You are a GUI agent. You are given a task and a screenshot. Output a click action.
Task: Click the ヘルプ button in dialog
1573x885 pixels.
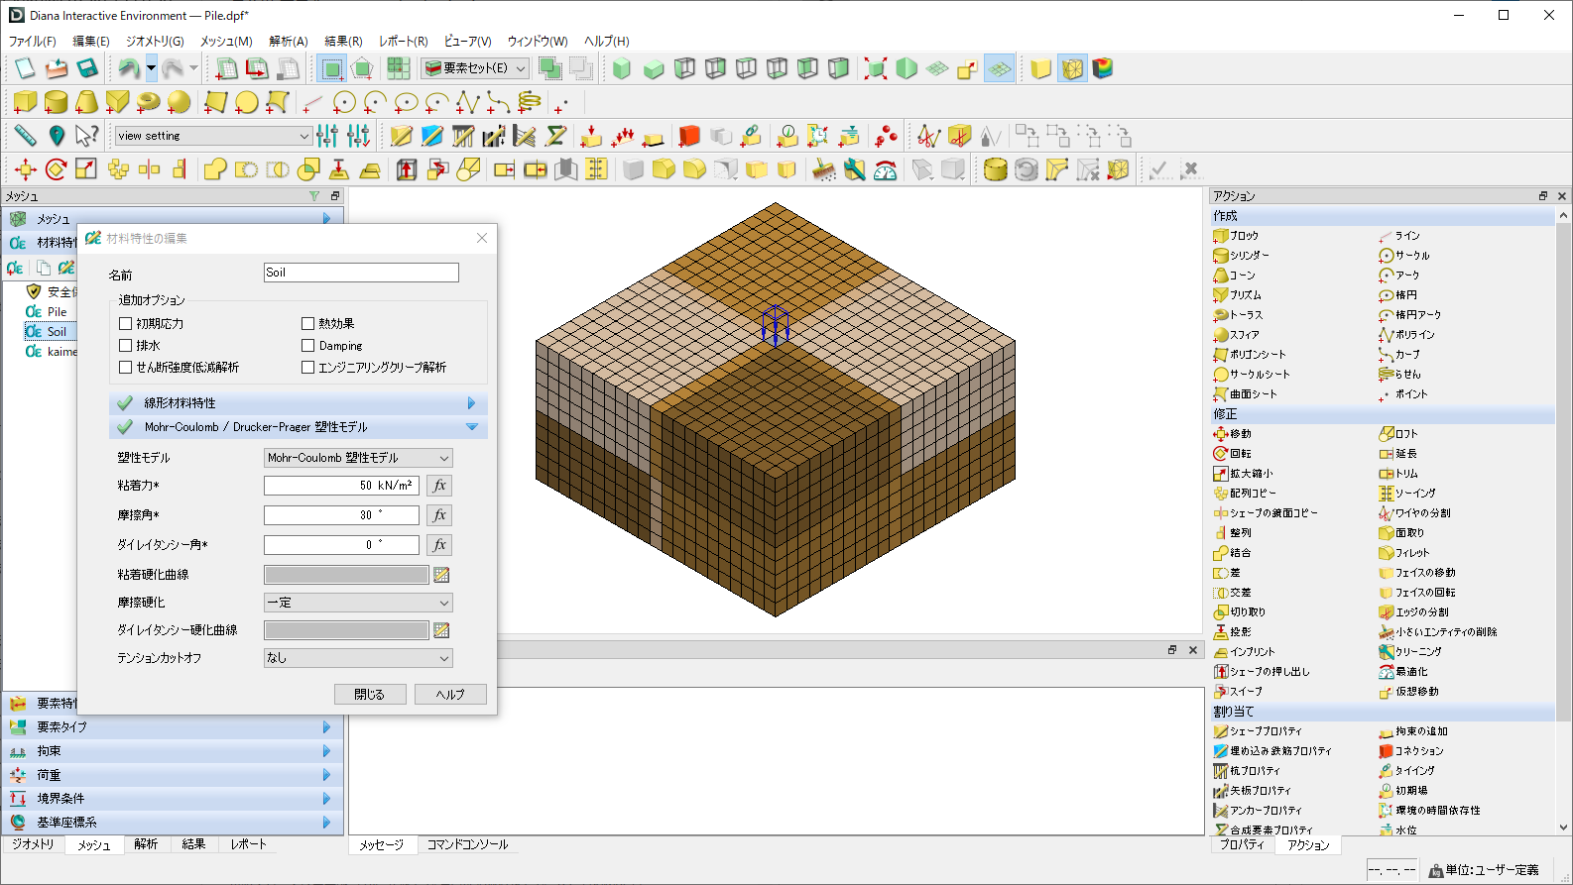point(450,695)
